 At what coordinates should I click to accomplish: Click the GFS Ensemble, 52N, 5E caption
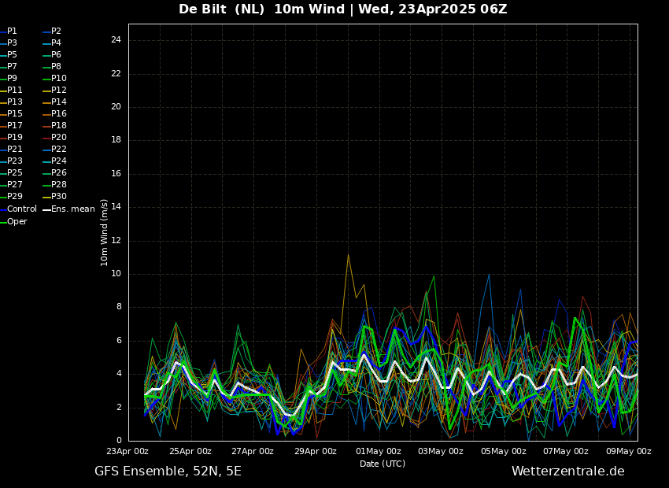pos(168,471)
